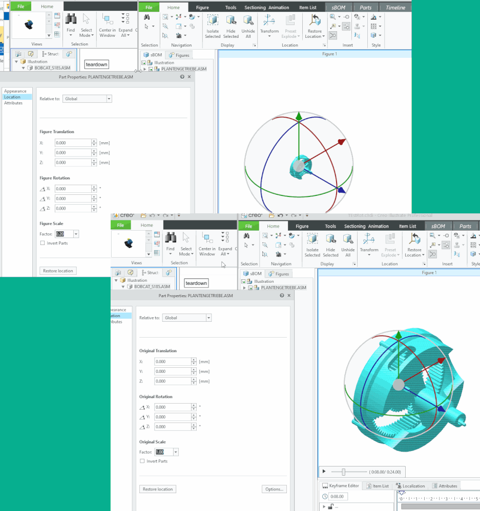Click teardown view box in lower window
Viewport: 480px width, 511px height.
click(196, 283)
